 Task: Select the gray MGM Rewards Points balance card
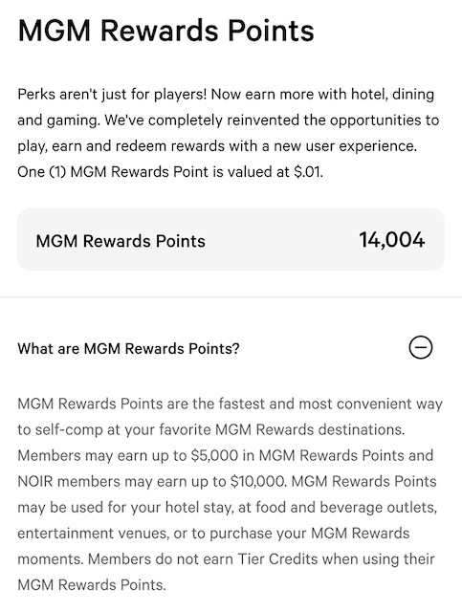tap(231, 240)
